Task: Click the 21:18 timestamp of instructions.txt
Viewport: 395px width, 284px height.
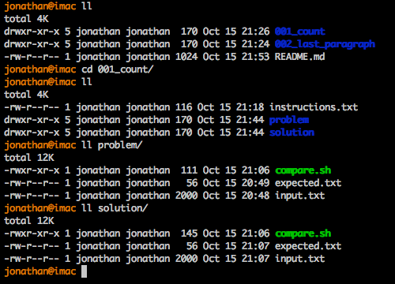Action: pos(250,107)
